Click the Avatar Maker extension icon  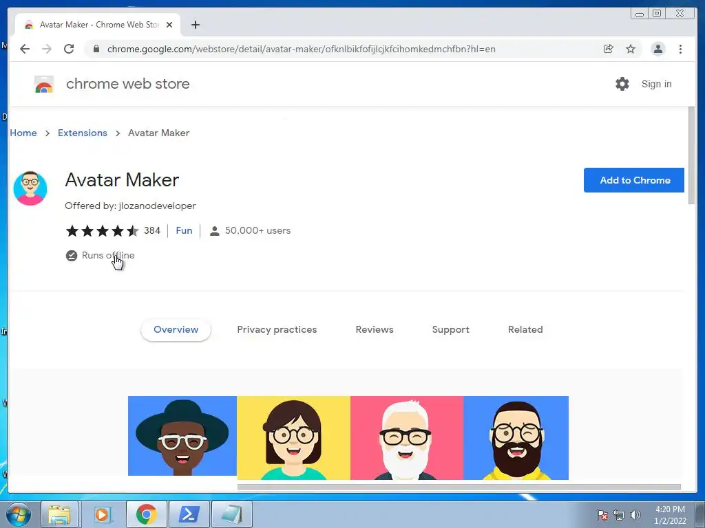pyautogui.click(x=30, y=188)
